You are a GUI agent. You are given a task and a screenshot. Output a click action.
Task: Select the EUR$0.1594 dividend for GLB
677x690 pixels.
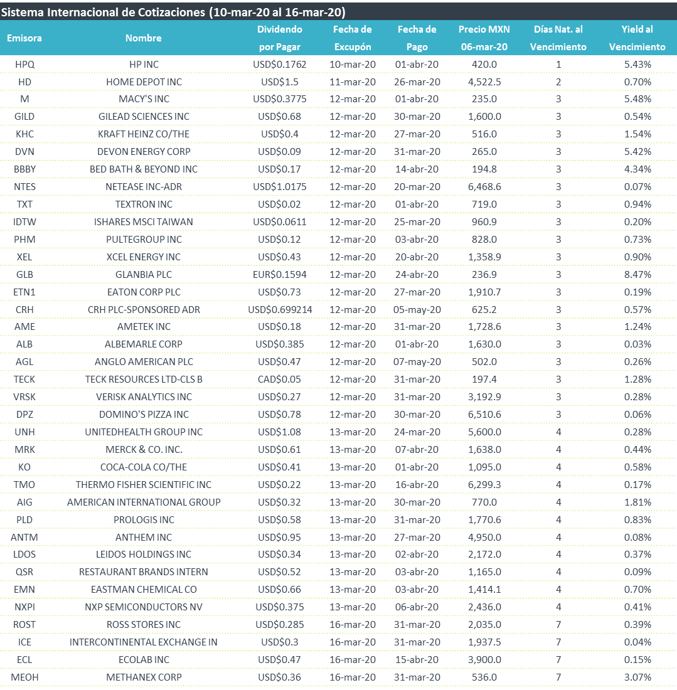[279, 275]
